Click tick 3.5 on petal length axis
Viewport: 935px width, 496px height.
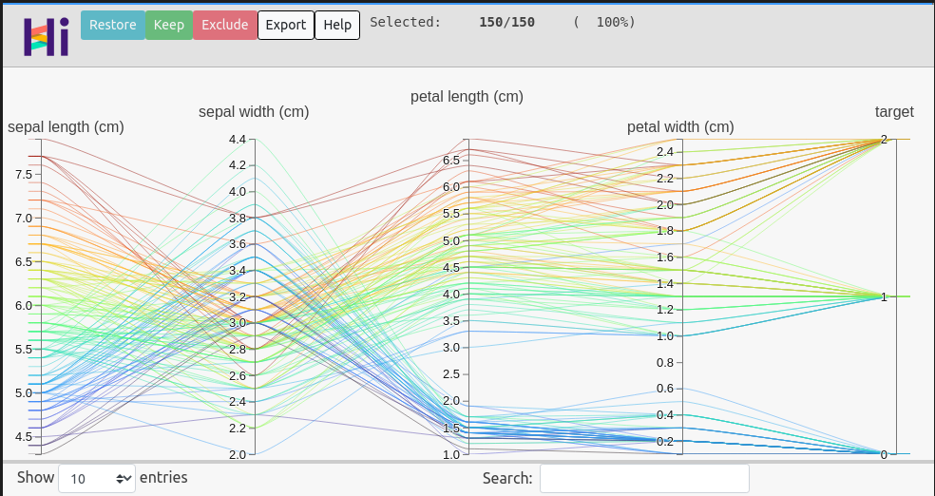pos(450,321)
